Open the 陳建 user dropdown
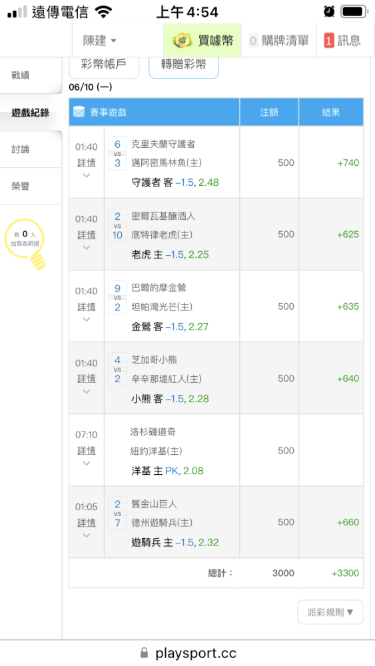 click(100, 41)
